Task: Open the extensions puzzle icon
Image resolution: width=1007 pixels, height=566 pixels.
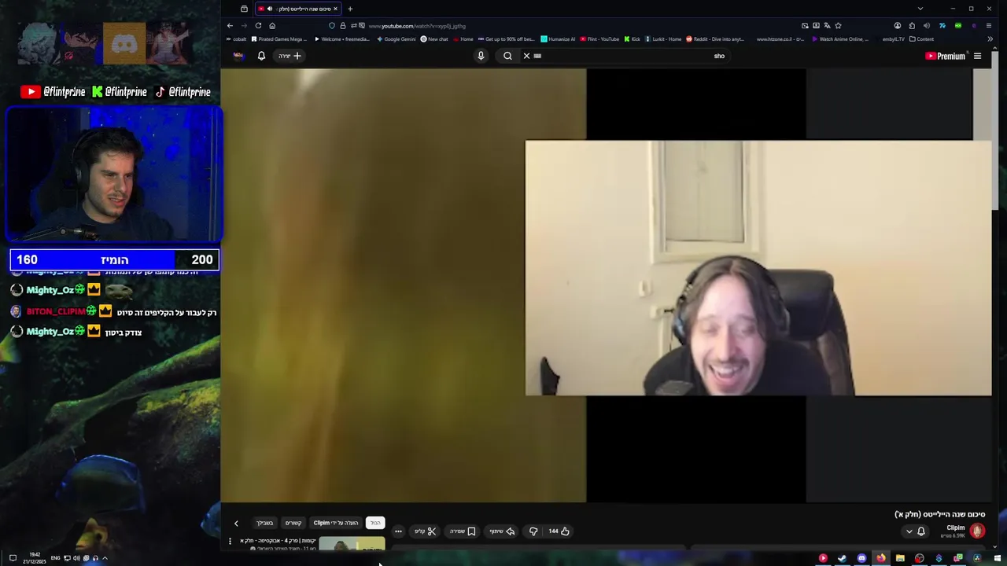Action: click(912, 25)
